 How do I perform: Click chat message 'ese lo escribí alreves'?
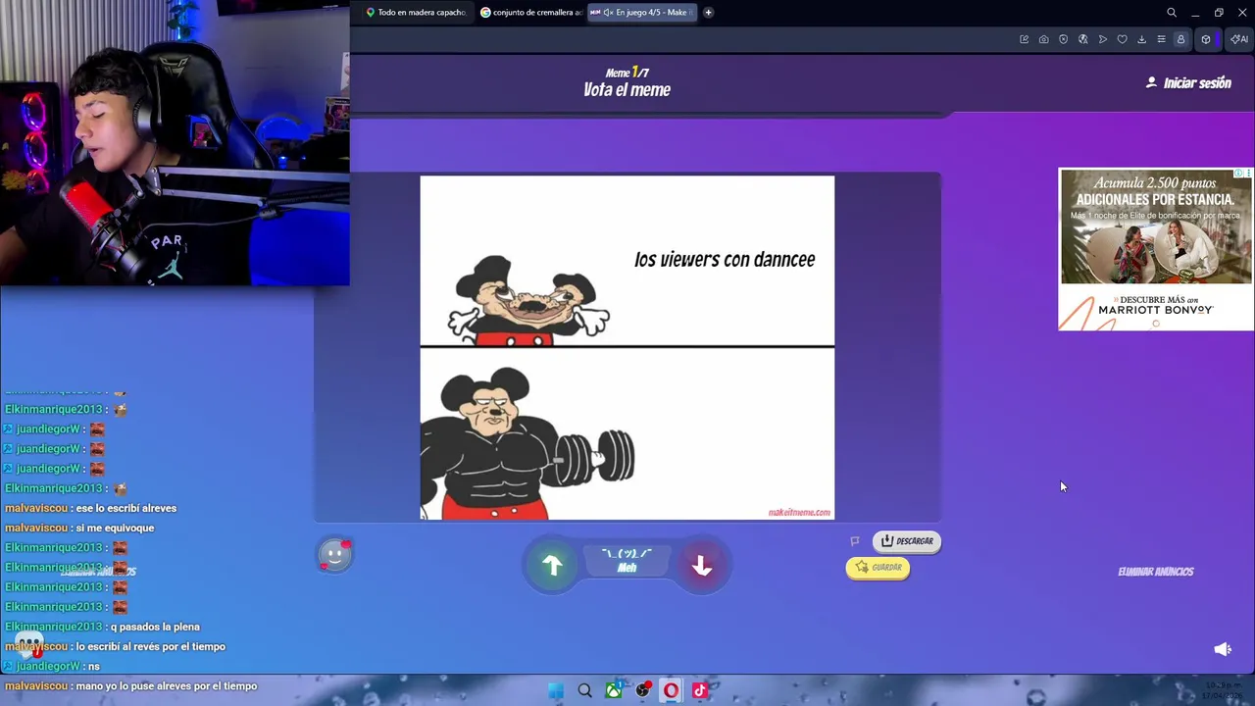(x=125, y=508)
